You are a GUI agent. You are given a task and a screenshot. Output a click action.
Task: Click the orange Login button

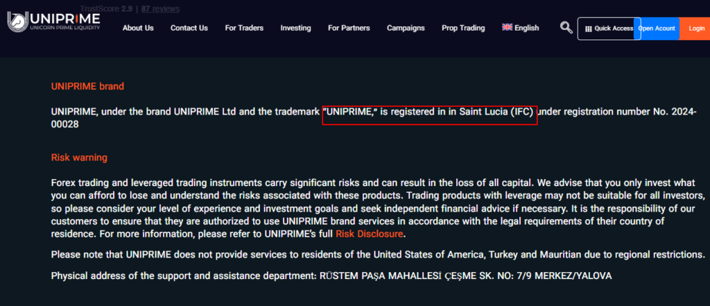(x=696, y=28)
